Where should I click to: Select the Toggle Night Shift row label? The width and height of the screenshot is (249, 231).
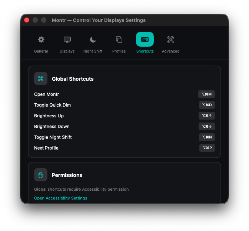pos(53,137)
